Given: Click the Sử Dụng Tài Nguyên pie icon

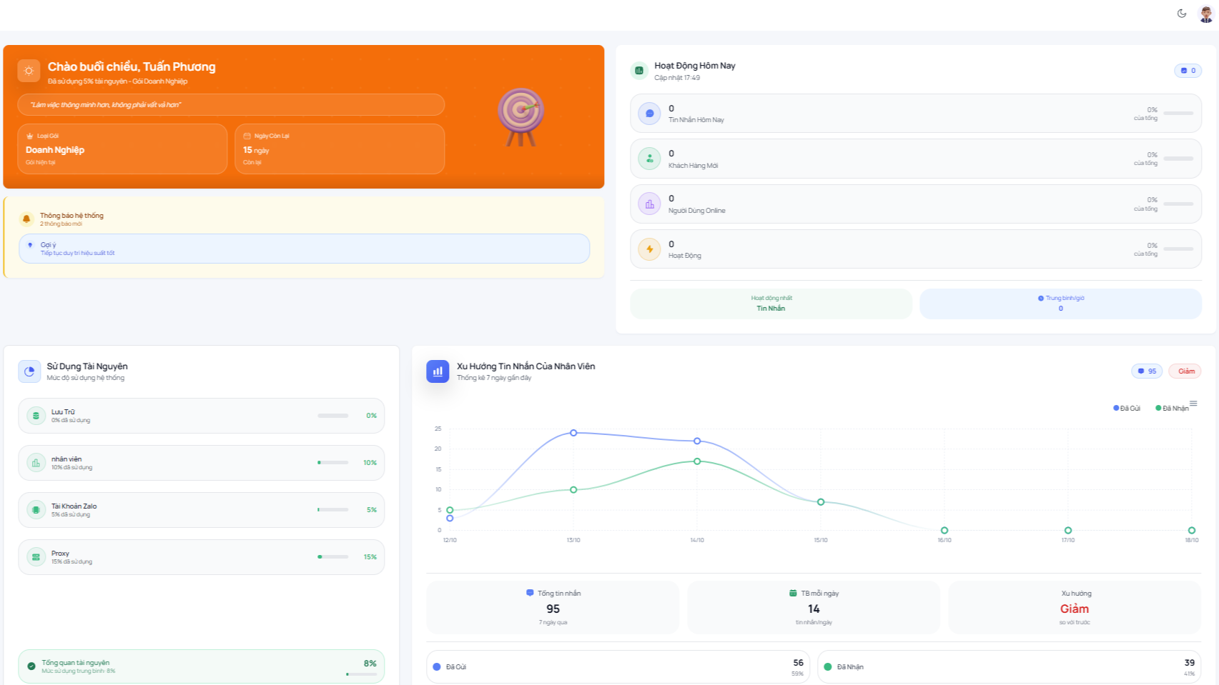Looking at the screenshot, I should coord(29,371).
